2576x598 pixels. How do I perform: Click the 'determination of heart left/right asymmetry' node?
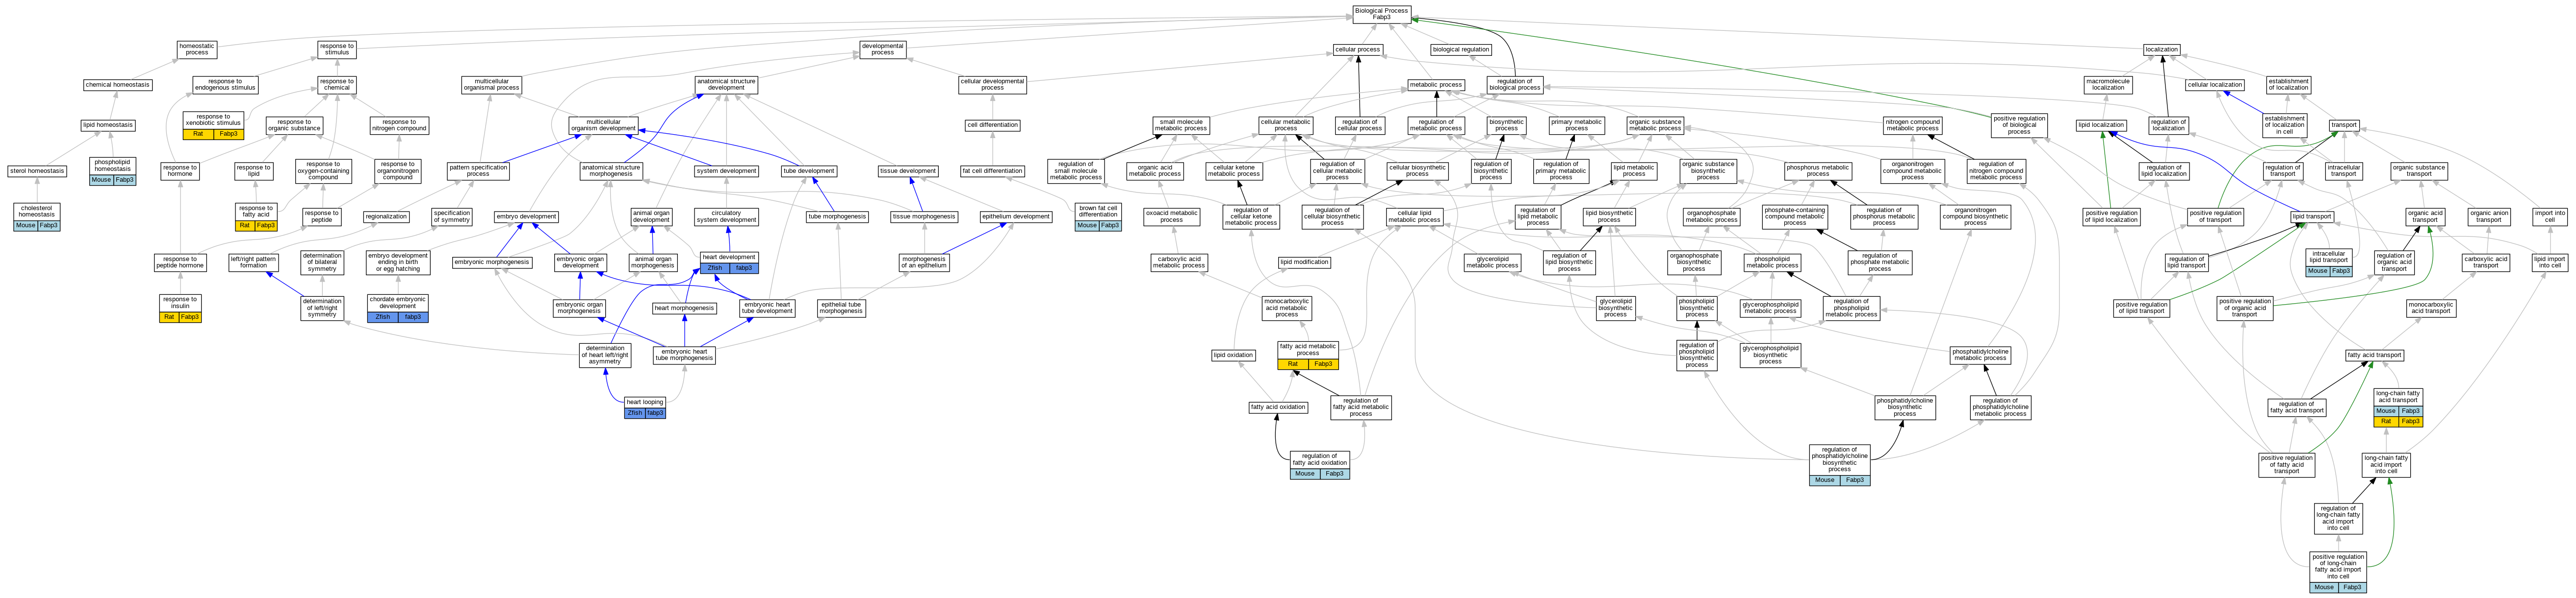(x=605, y=355)
